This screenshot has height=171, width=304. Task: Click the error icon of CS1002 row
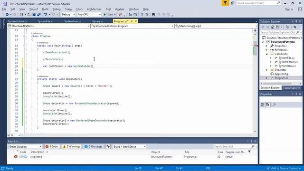(16, 157)
